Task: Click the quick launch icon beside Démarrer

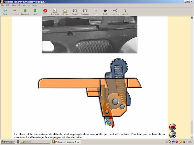Action: click(18, 142)
